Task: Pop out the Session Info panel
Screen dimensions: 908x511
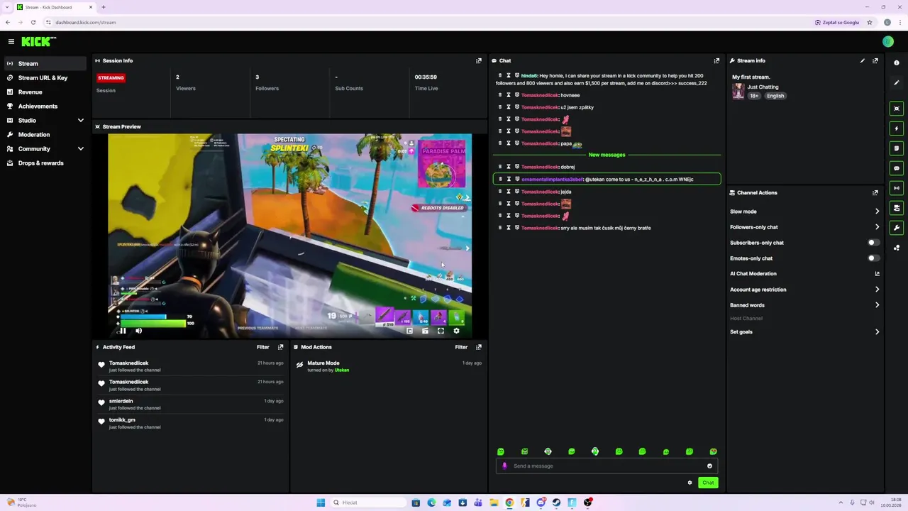Action: click(x=479, y=61)
